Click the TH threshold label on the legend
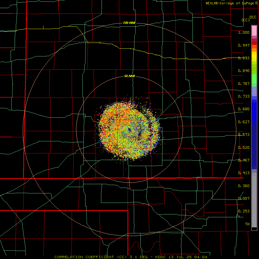 pos(247,224)
